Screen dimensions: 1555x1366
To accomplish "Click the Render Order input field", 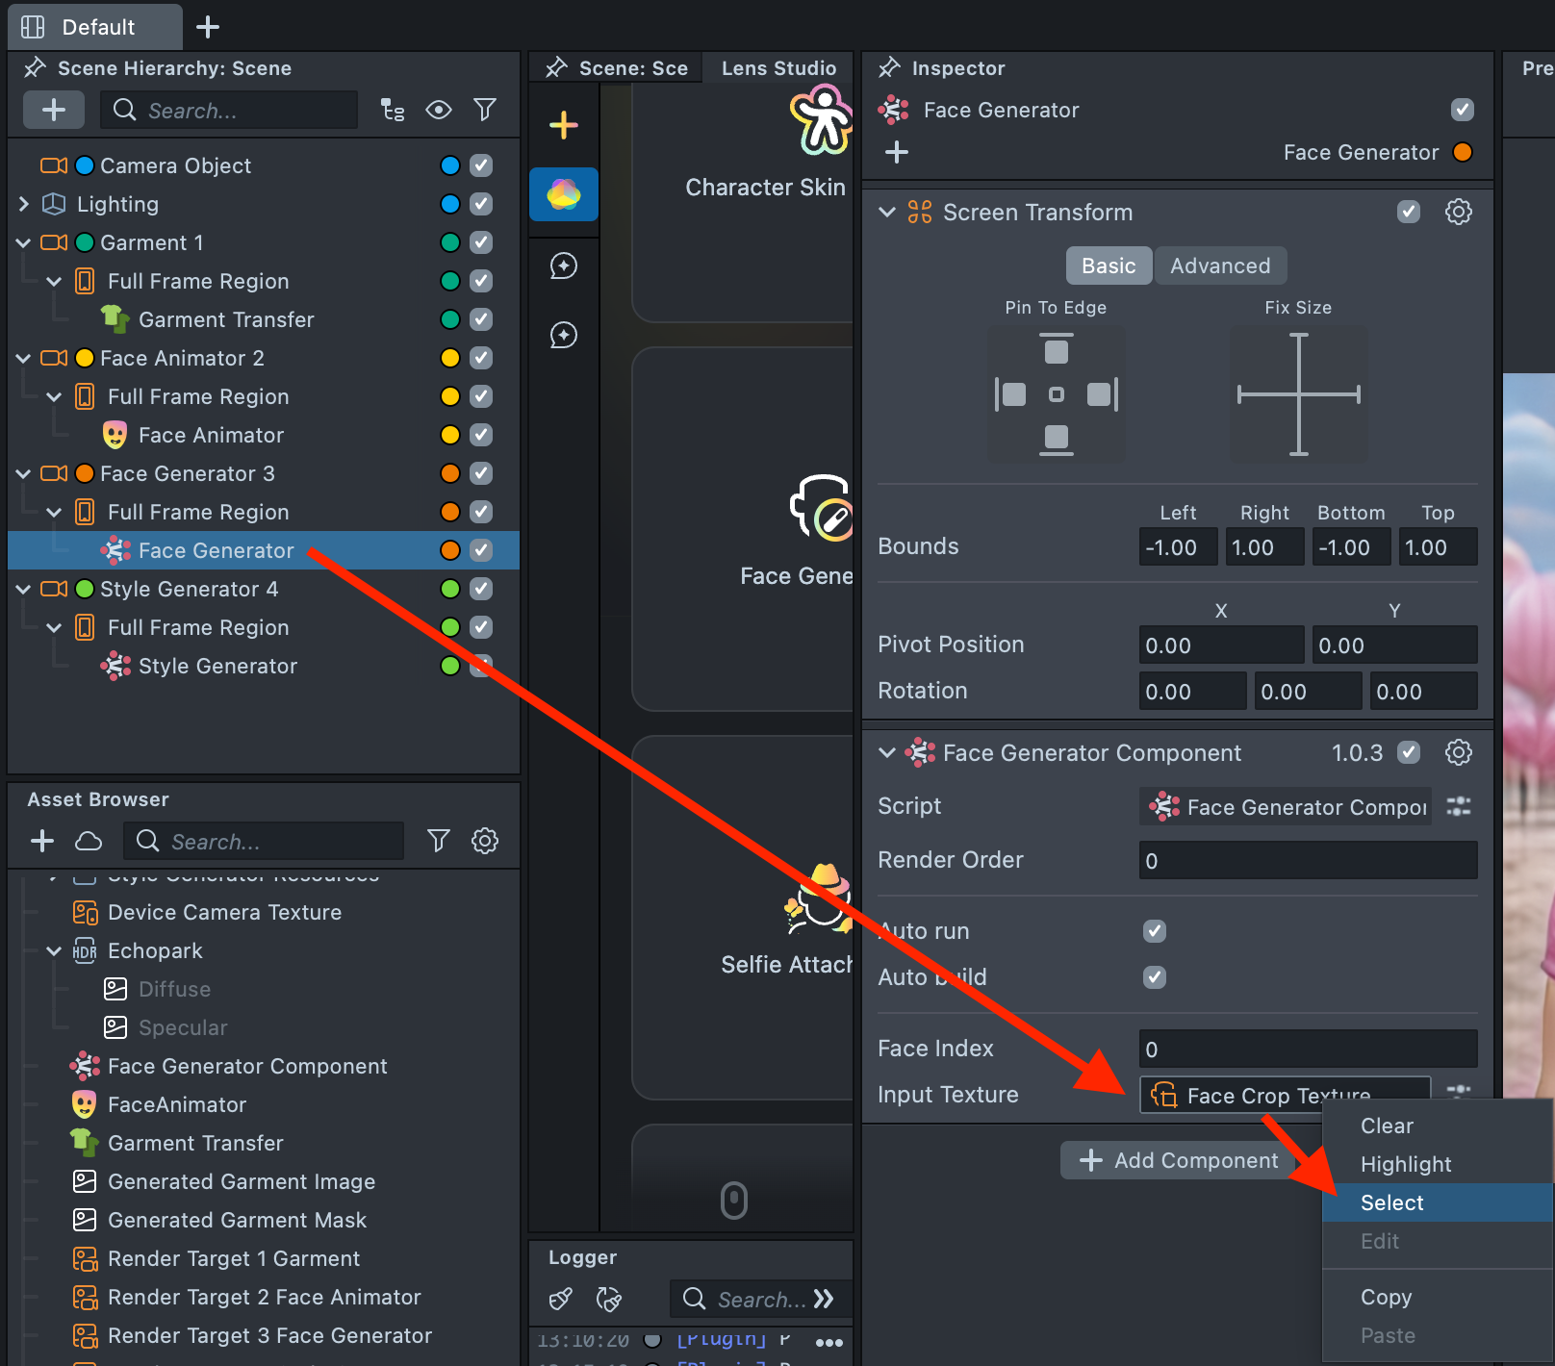I will (x=1307, y=860).
